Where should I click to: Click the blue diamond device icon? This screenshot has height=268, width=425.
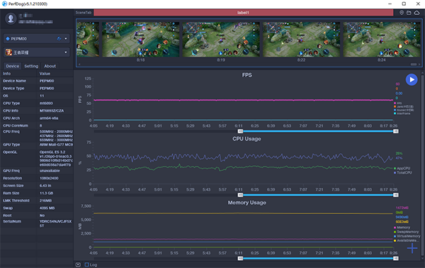point(8,39)
